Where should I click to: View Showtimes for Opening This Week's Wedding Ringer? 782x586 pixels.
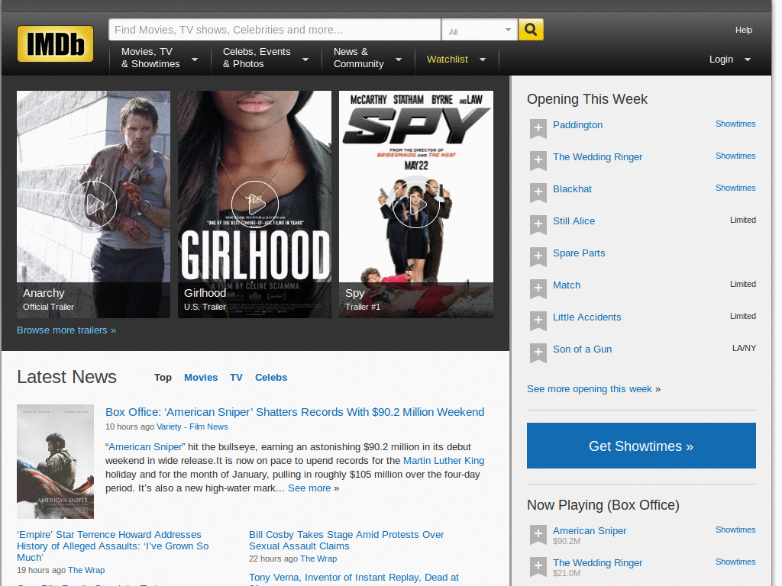point(735,156)
